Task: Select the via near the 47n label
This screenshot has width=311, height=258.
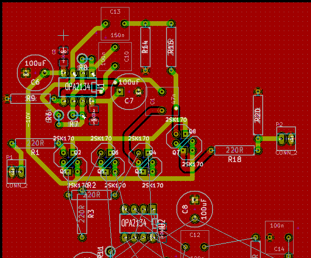Action: click(176, 109)
